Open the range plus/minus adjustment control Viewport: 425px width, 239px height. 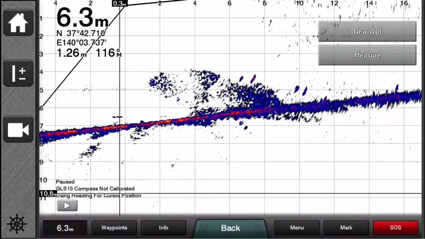[18, 74]
